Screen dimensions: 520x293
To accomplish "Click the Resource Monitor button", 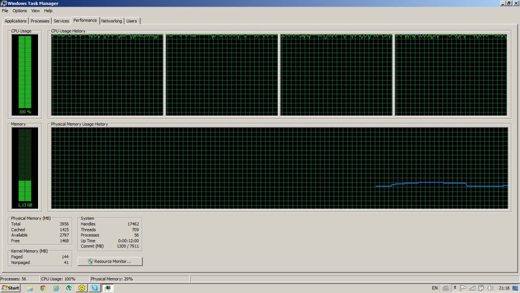I will click(x=110, y=261).
